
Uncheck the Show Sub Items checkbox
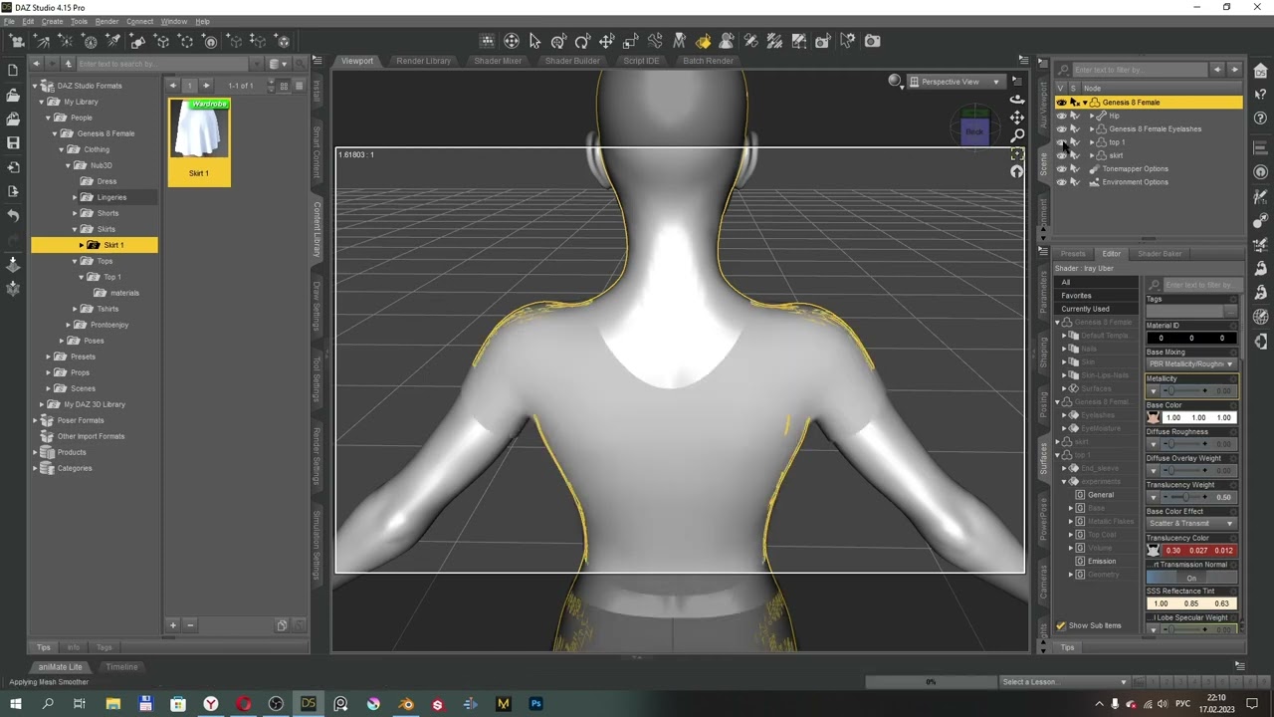pos(1061,625)
